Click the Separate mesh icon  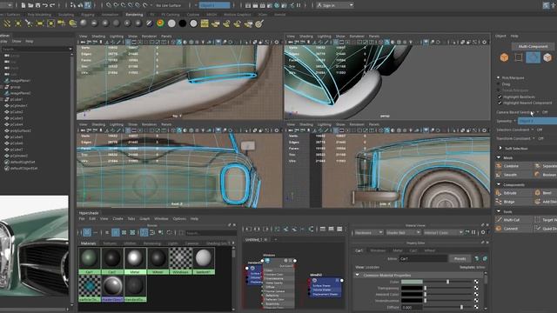click(538, 166)
